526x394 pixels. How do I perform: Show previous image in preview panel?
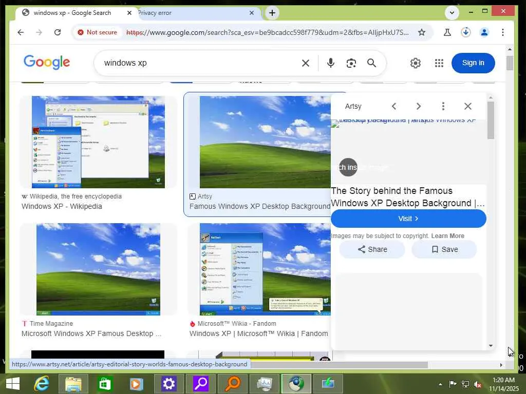click(394, 107)
